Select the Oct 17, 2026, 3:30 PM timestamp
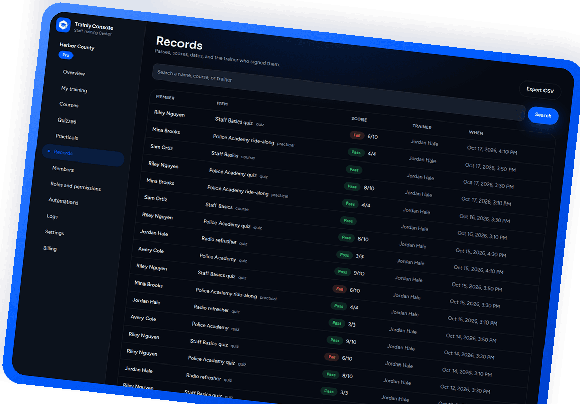 coord(488,184)
